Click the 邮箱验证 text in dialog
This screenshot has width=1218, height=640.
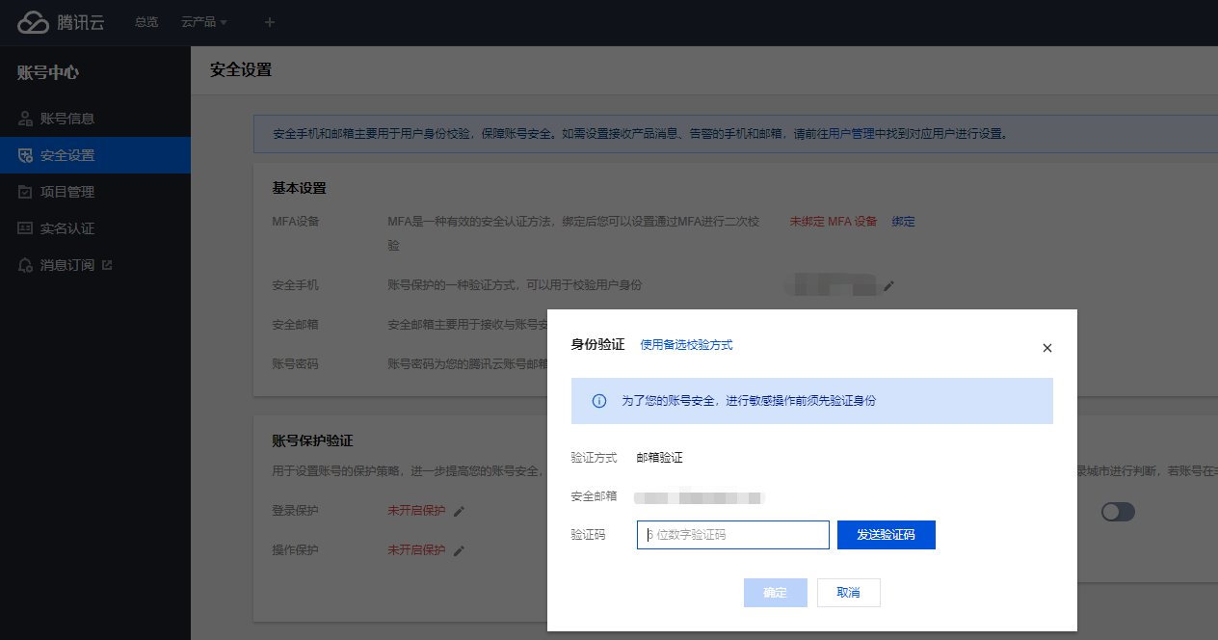tap(660, 458)
